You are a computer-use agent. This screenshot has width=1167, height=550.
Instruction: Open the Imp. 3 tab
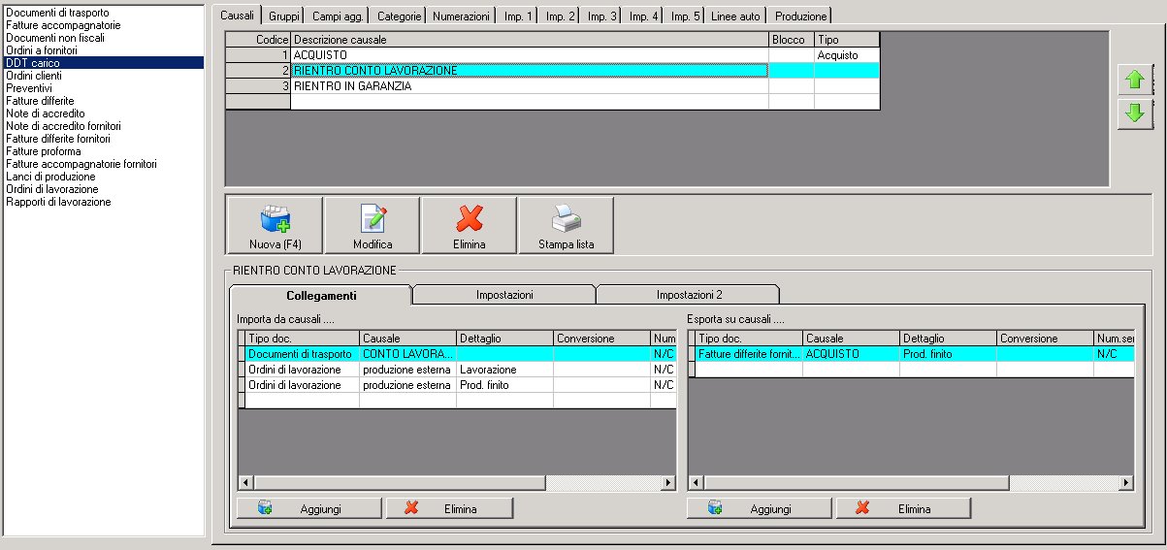(602, 16)
